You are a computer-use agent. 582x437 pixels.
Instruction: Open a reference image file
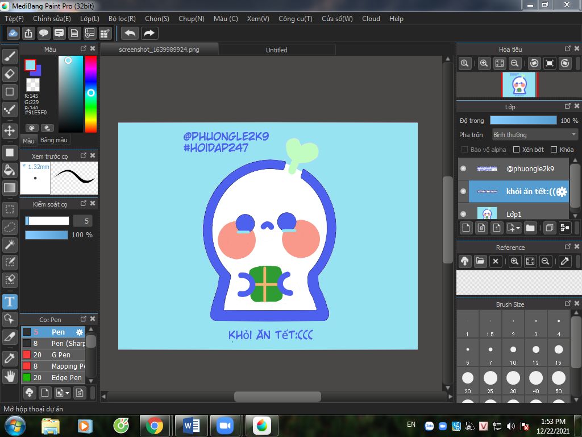tap(480, 261)
